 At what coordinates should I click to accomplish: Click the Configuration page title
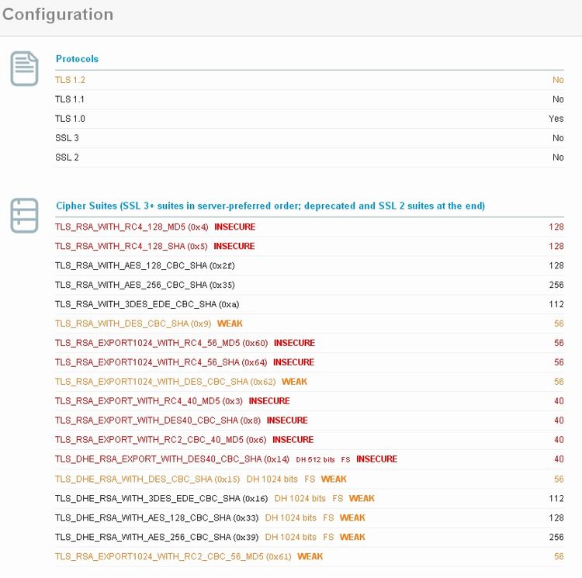point(57,15)
